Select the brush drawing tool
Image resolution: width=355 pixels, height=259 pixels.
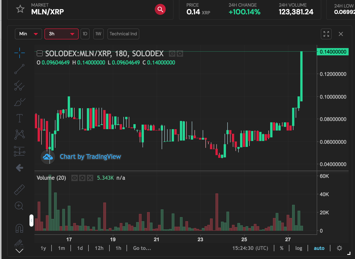point(19,102)
